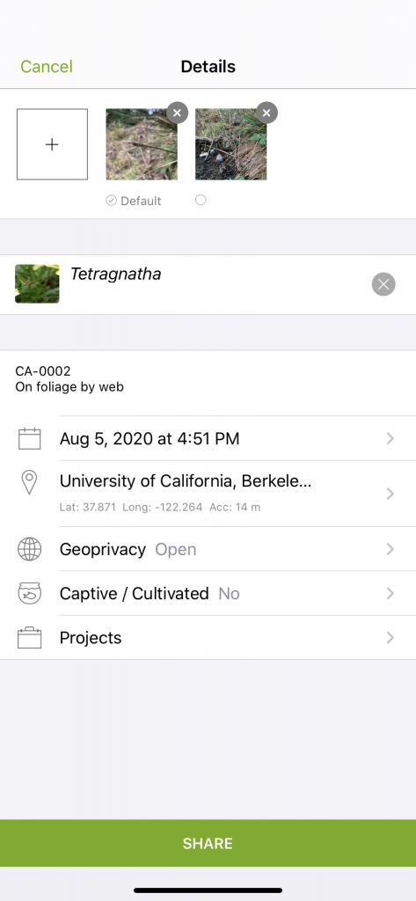Tap the location pin icon
Image resolution: width=416 pixels, height=901 pixels.
29,483
